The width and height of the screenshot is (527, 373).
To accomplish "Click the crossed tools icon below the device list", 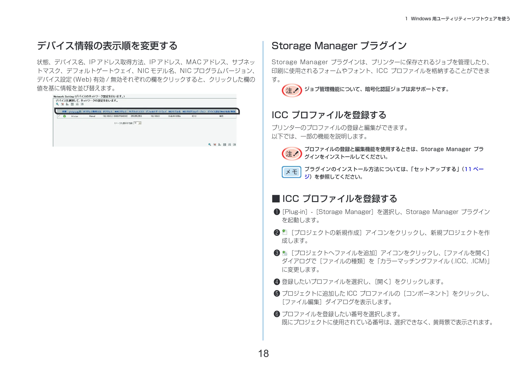I will click(215, 145).
